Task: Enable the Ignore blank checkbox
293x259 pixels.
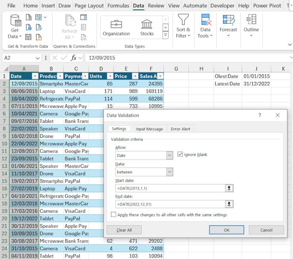Action: tap(180, 154)
